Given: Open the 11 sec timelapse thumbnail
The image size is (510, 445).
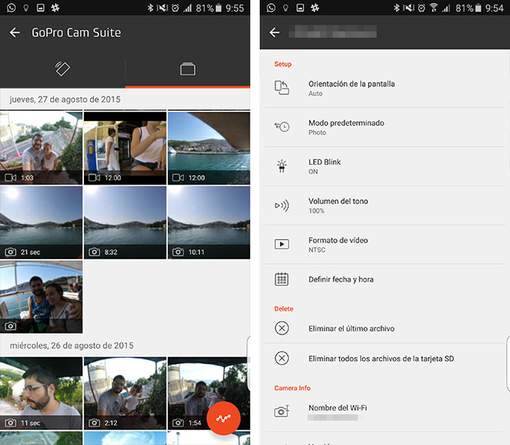Looking at the screenshot, I should click(x=41, y=393).
